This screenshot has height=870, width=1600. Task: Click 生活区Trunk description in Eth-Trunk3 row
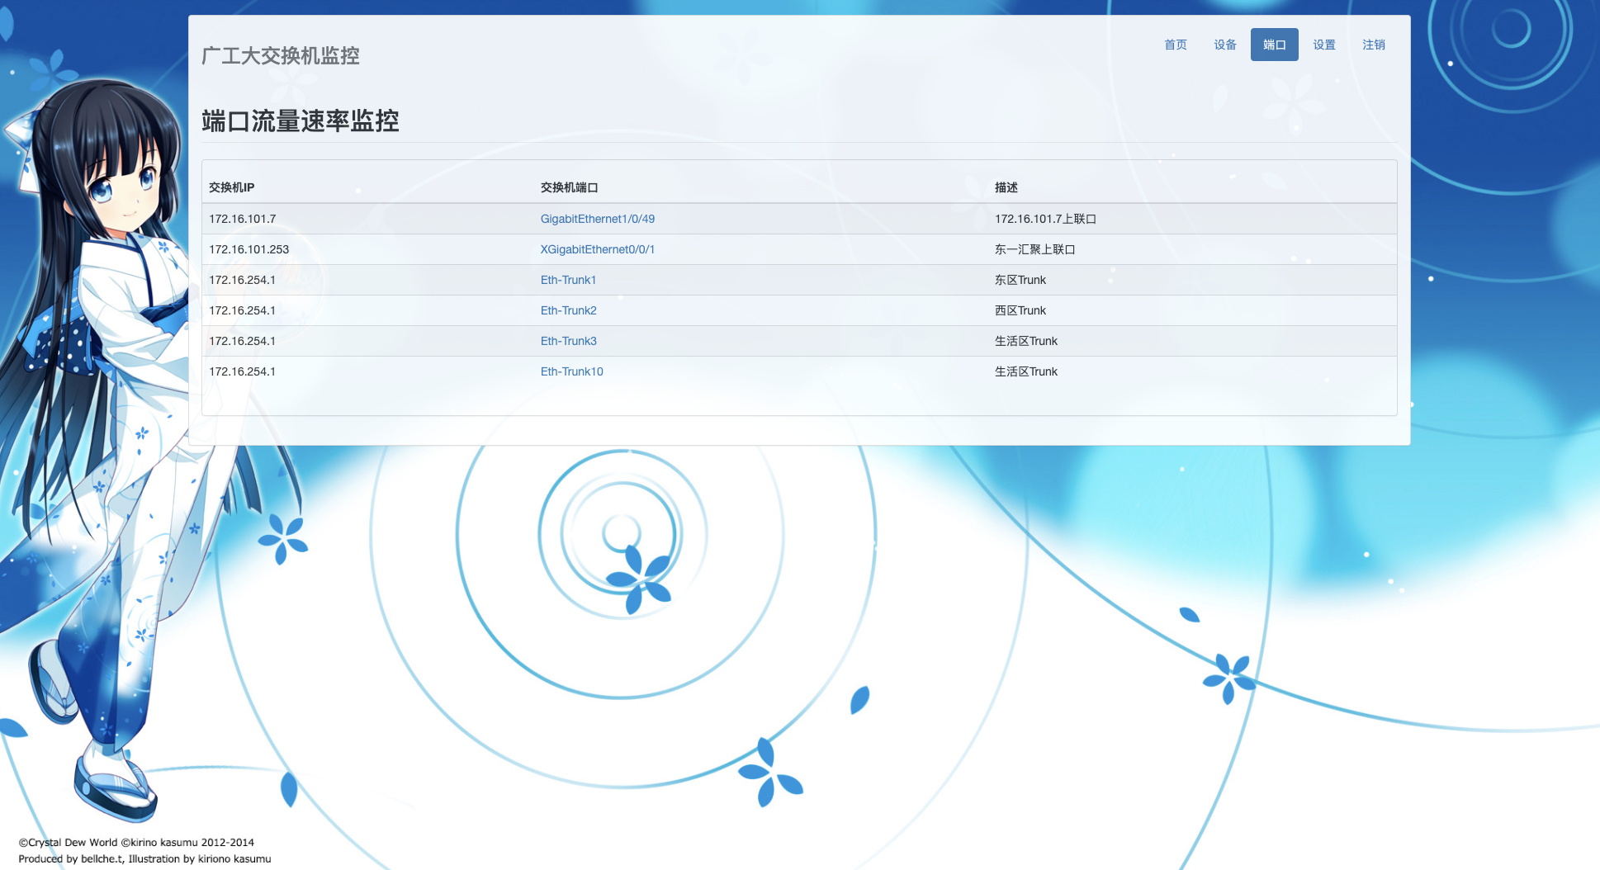click(1025, 341)
